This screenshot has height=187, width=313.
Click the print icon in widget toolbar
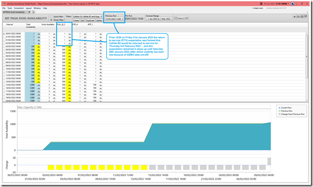[x=302, y=17]
